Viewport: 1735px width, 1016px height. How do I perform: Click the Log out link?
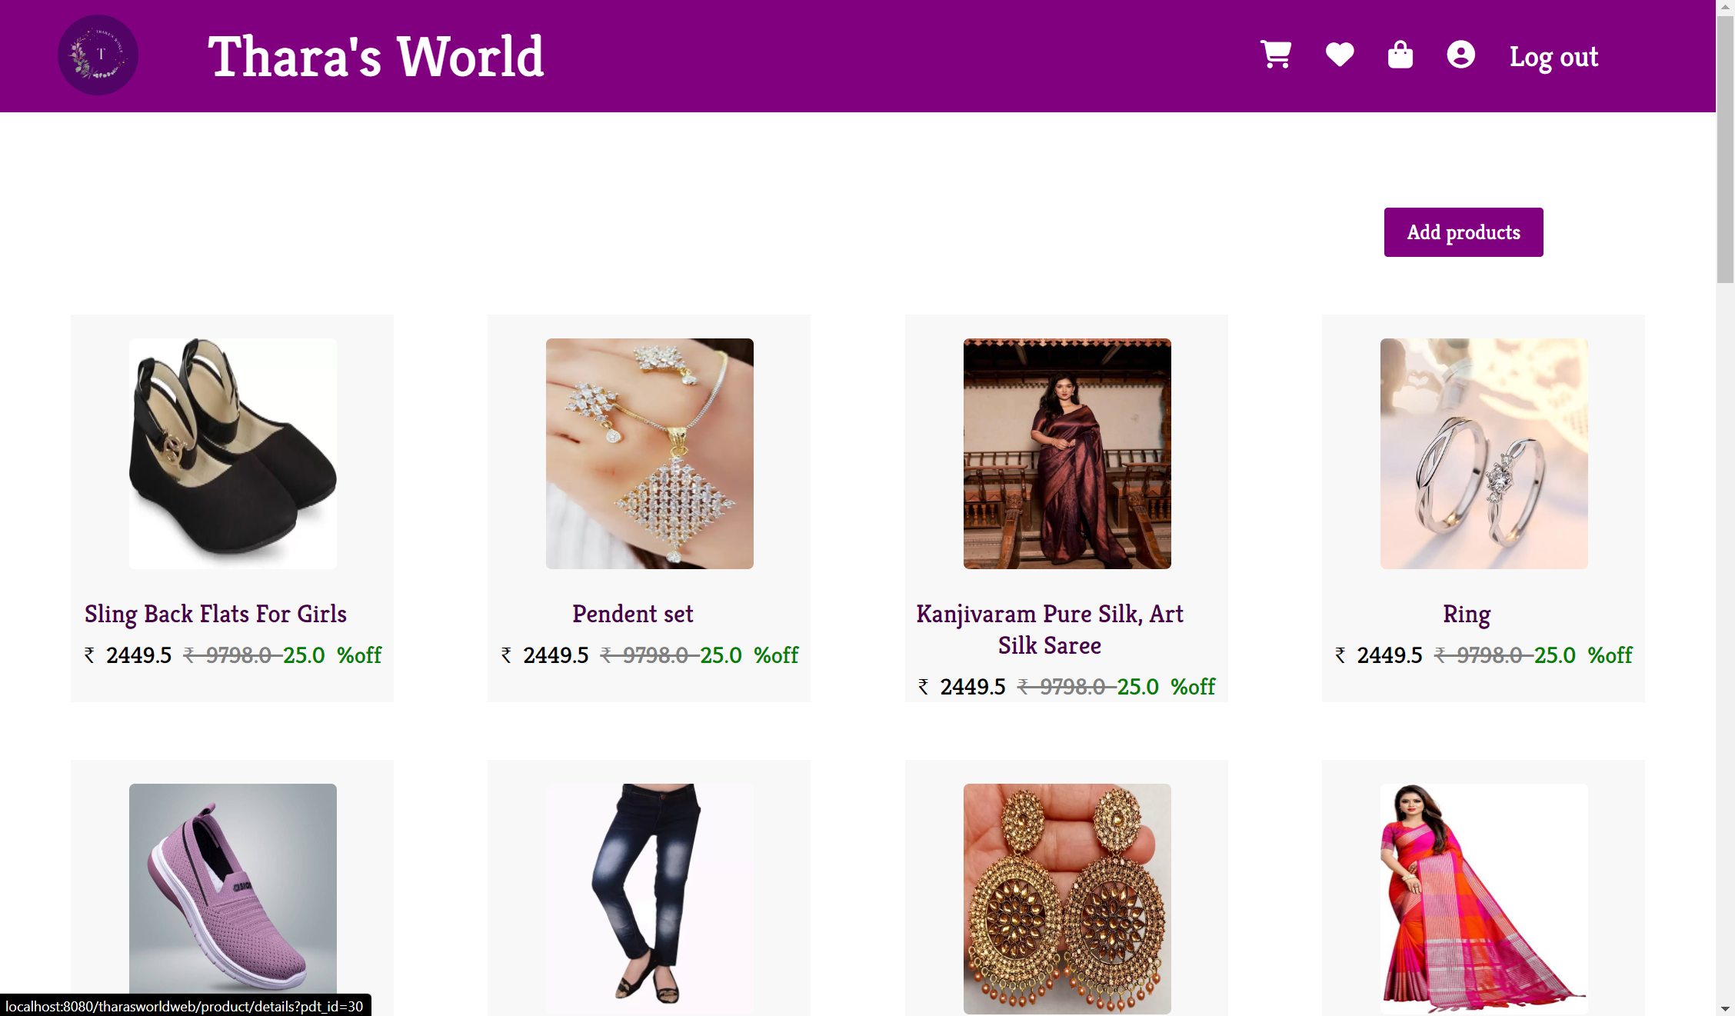pyautogui.click(x=1554, y=56)
